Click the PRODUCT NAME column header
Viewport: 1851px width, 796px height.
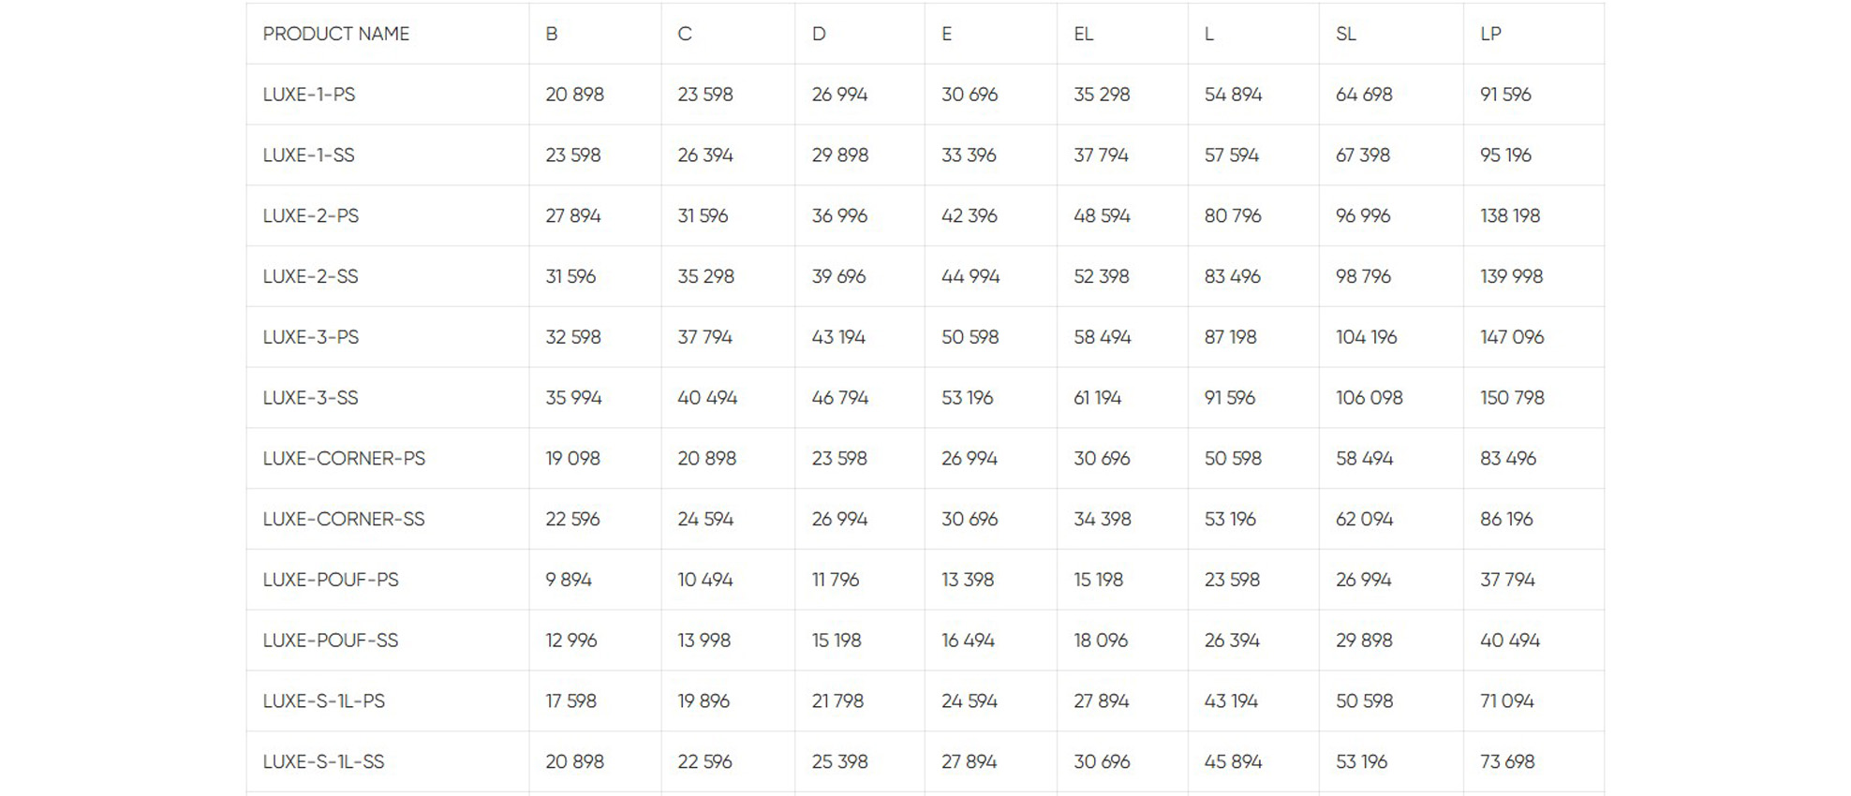[336, 34]
